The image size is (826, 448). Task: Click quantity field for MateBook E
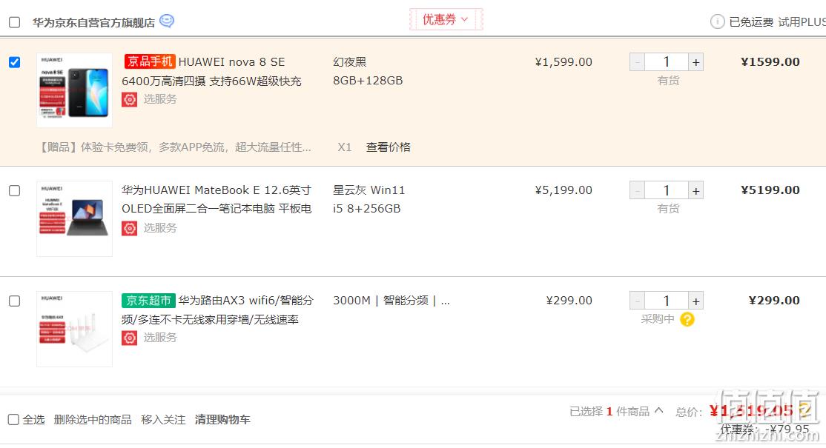pos(667,190)
